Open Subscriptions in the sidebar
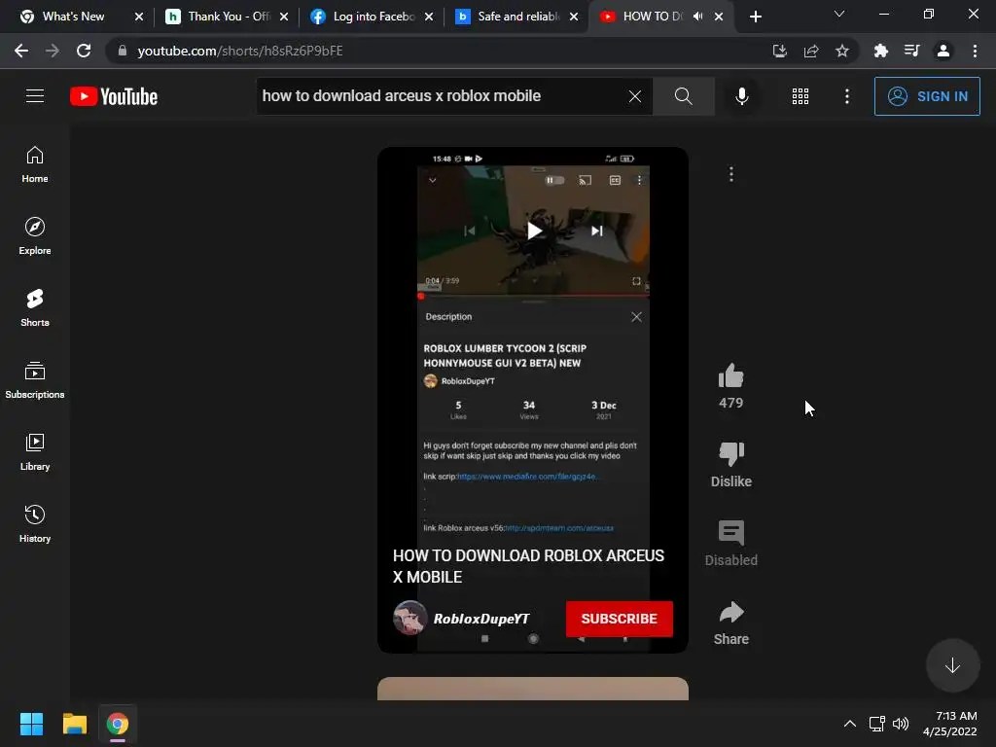This screenshot has width=996, height=747. (x=35, y=380)
